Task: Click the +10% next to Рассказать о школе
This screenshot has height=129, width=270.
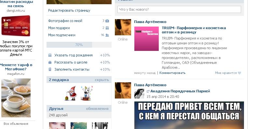Action: point(105,63)
